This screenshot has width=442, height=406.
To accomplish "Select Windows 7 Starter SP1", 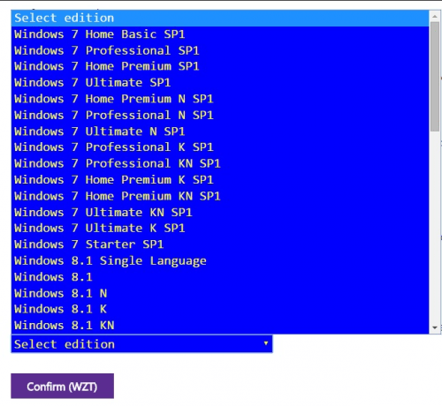I will pos(220,244).
